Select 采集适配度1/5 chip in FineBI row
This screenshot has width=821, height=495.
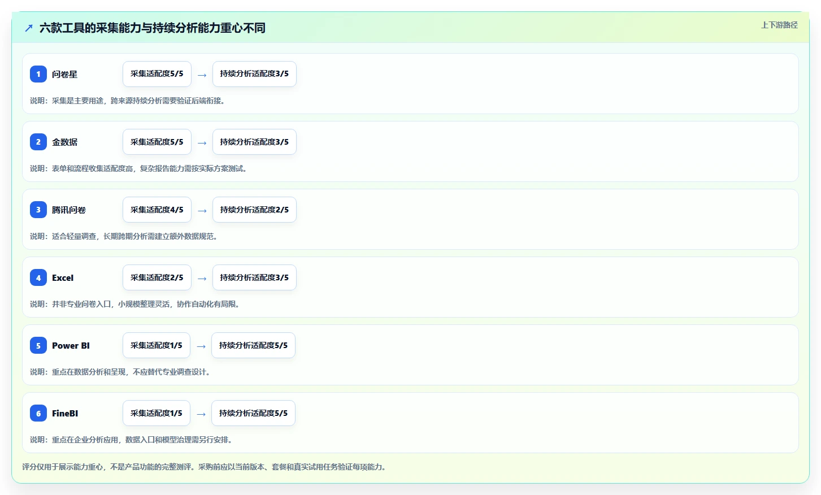157,413
